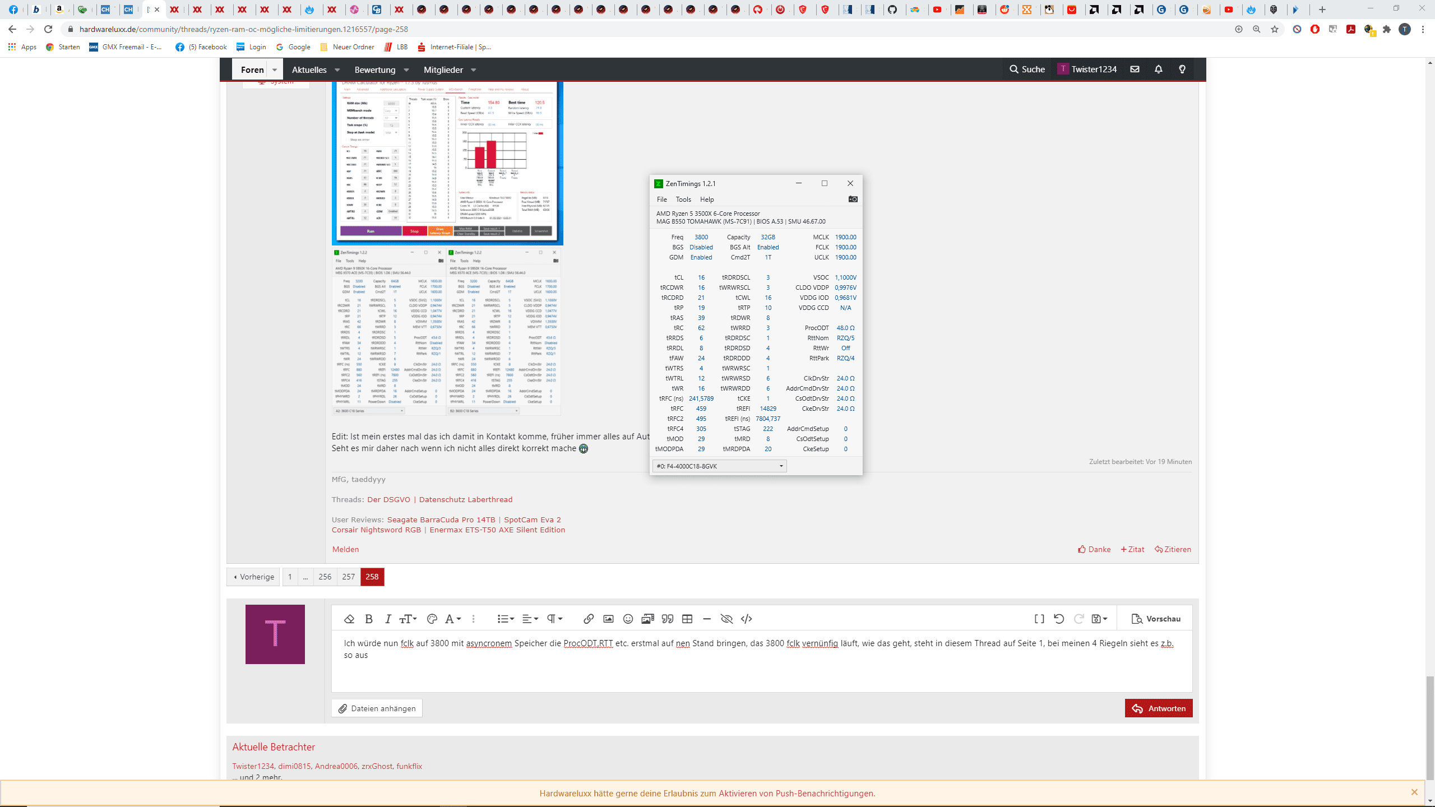Open the new browser tab plus
The width and height of the screenshot is (1435, 807).
click(1322, 10)
